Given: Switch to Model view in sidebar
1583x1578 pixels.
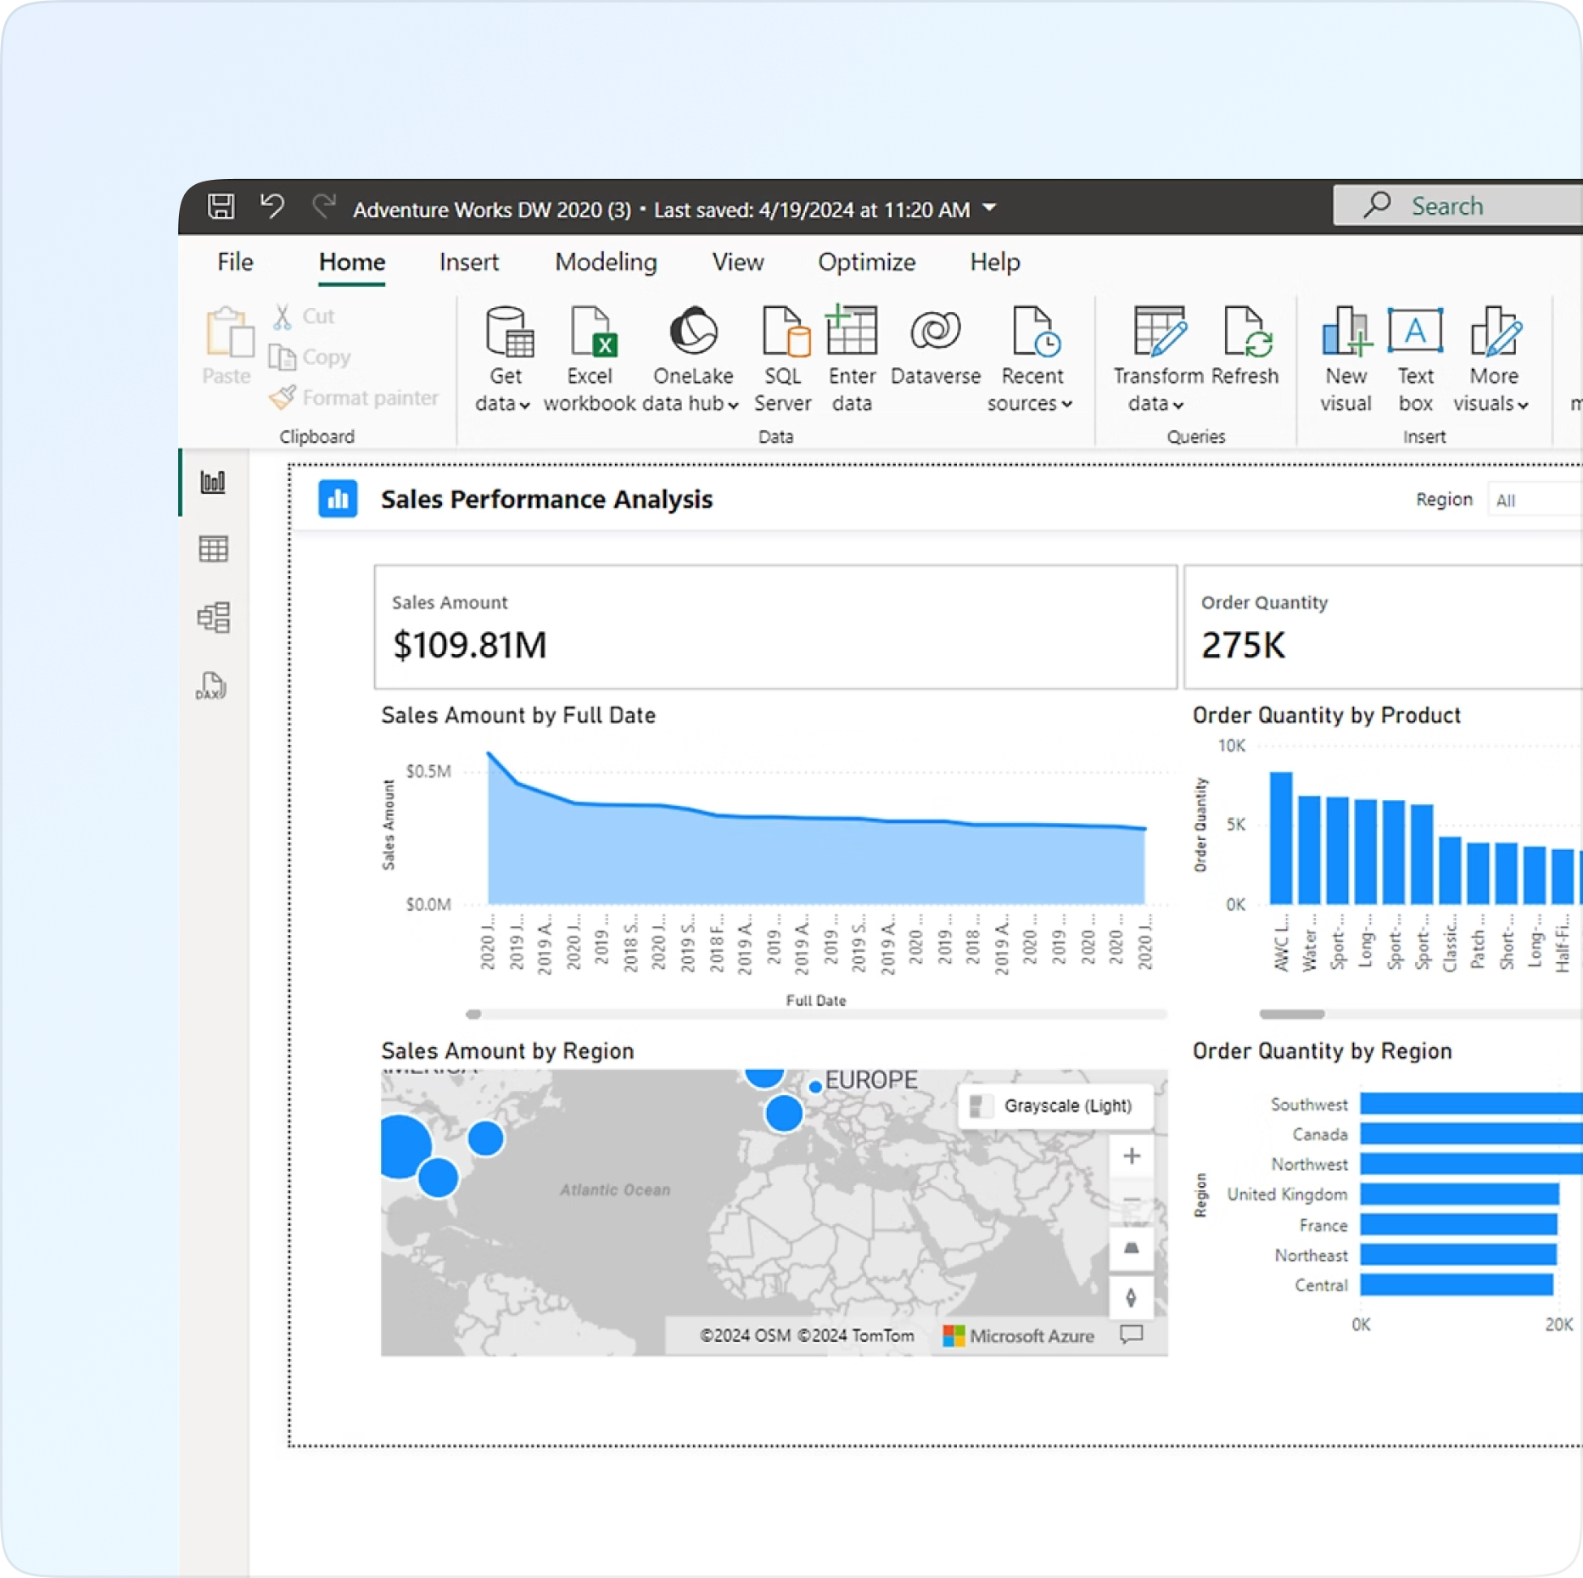Looking at the screenshot, I should [213, 617].
